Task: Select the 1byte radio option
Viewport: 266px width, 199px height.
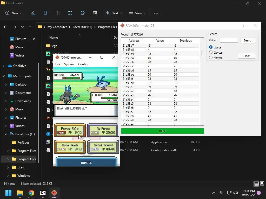Action: click(211, 47)
